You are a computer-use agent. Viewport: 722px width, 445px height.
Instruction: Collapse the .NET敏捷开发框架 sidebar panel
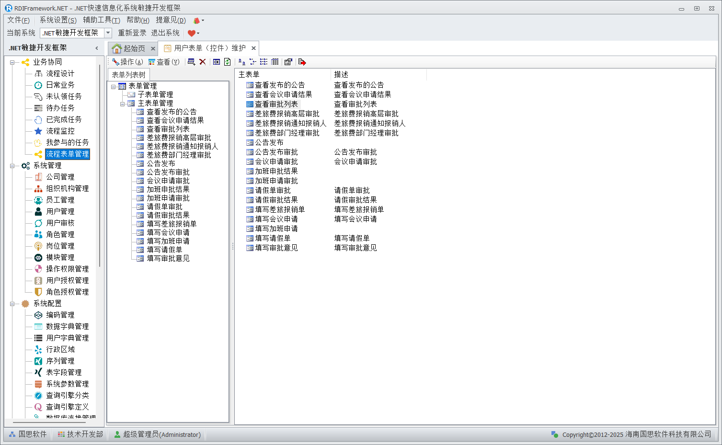click(x=97, y=48)
